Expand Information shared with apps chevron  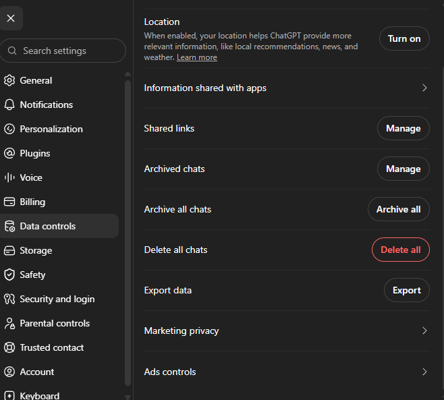pos(424,88)
